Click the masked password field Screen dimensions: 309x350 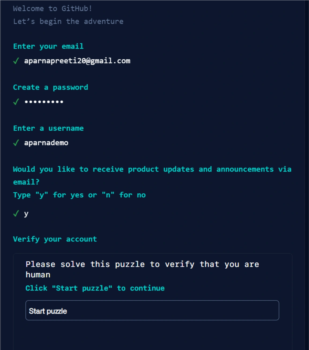[x=44, y=102]
